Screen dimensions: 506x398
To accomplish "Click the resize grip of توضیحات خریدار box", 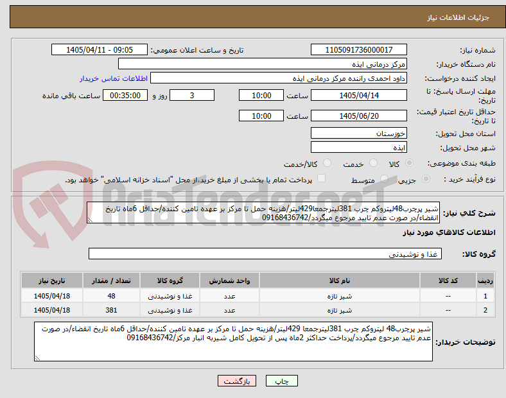I will point(37,358).
